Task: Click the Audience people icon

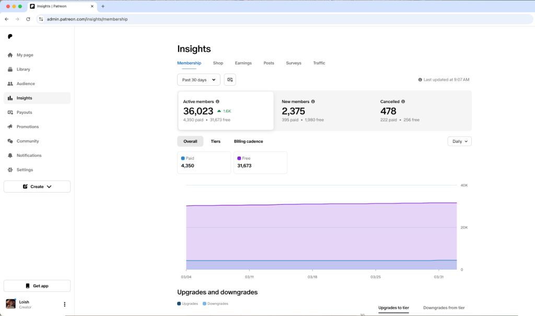Action: click(x=10, y=84)
